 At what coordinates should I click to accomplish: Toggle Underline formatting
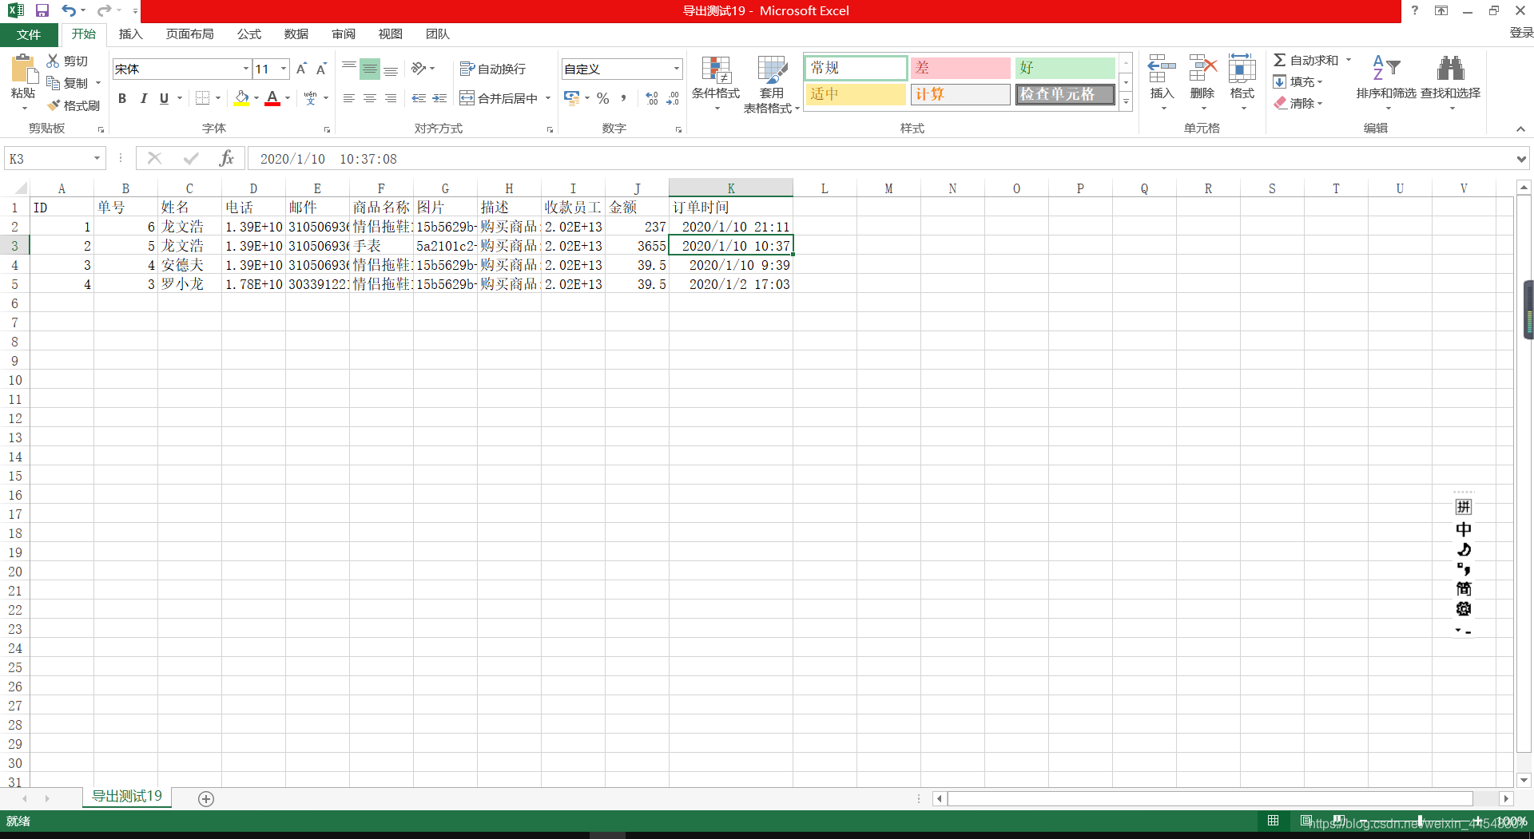(x=164, y=98)
